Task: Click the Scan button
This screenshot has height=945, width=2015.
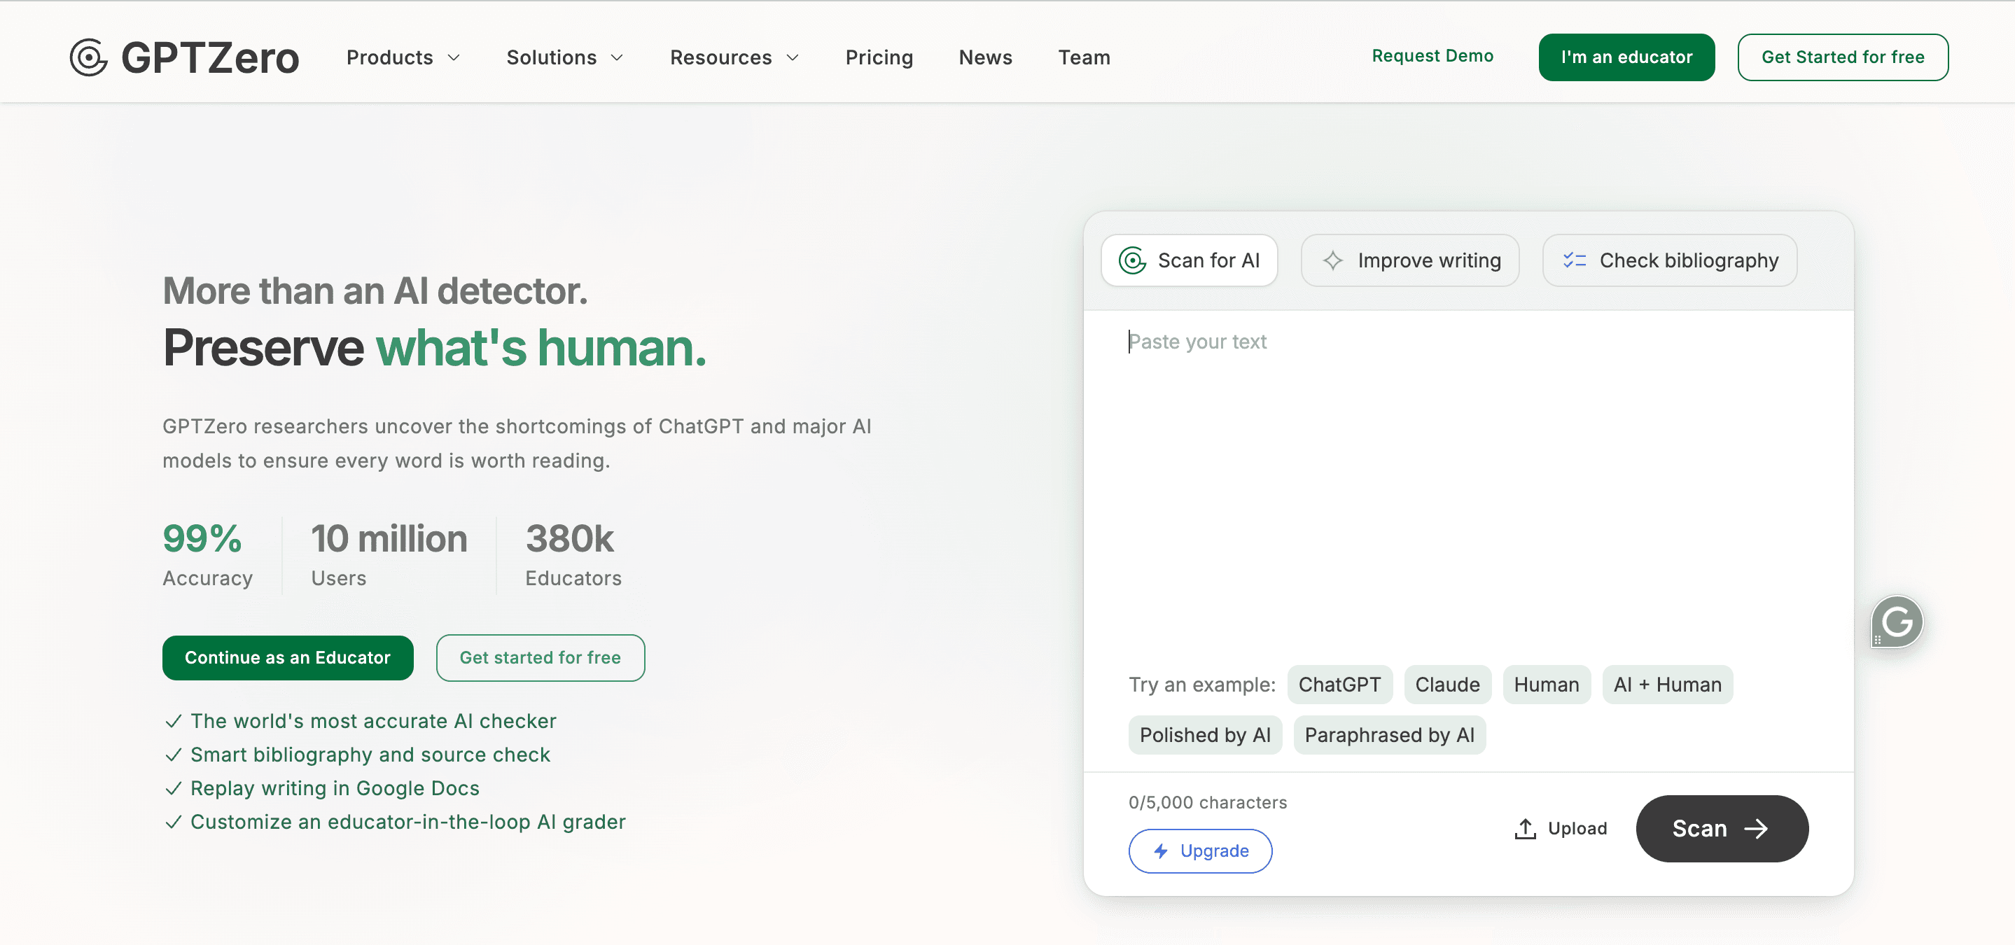Action: [x=1722, y=828]
